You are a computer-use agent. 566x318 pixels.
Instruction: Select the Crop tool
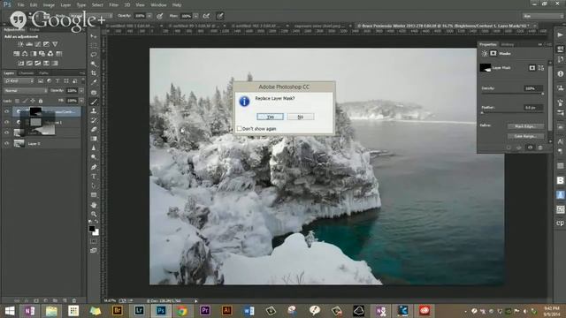(94, 73)
